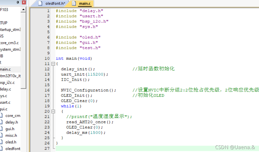Viewport: 259px width, 152px height.
Task: Click the misc.h file icon
Action: pos(1,135)
